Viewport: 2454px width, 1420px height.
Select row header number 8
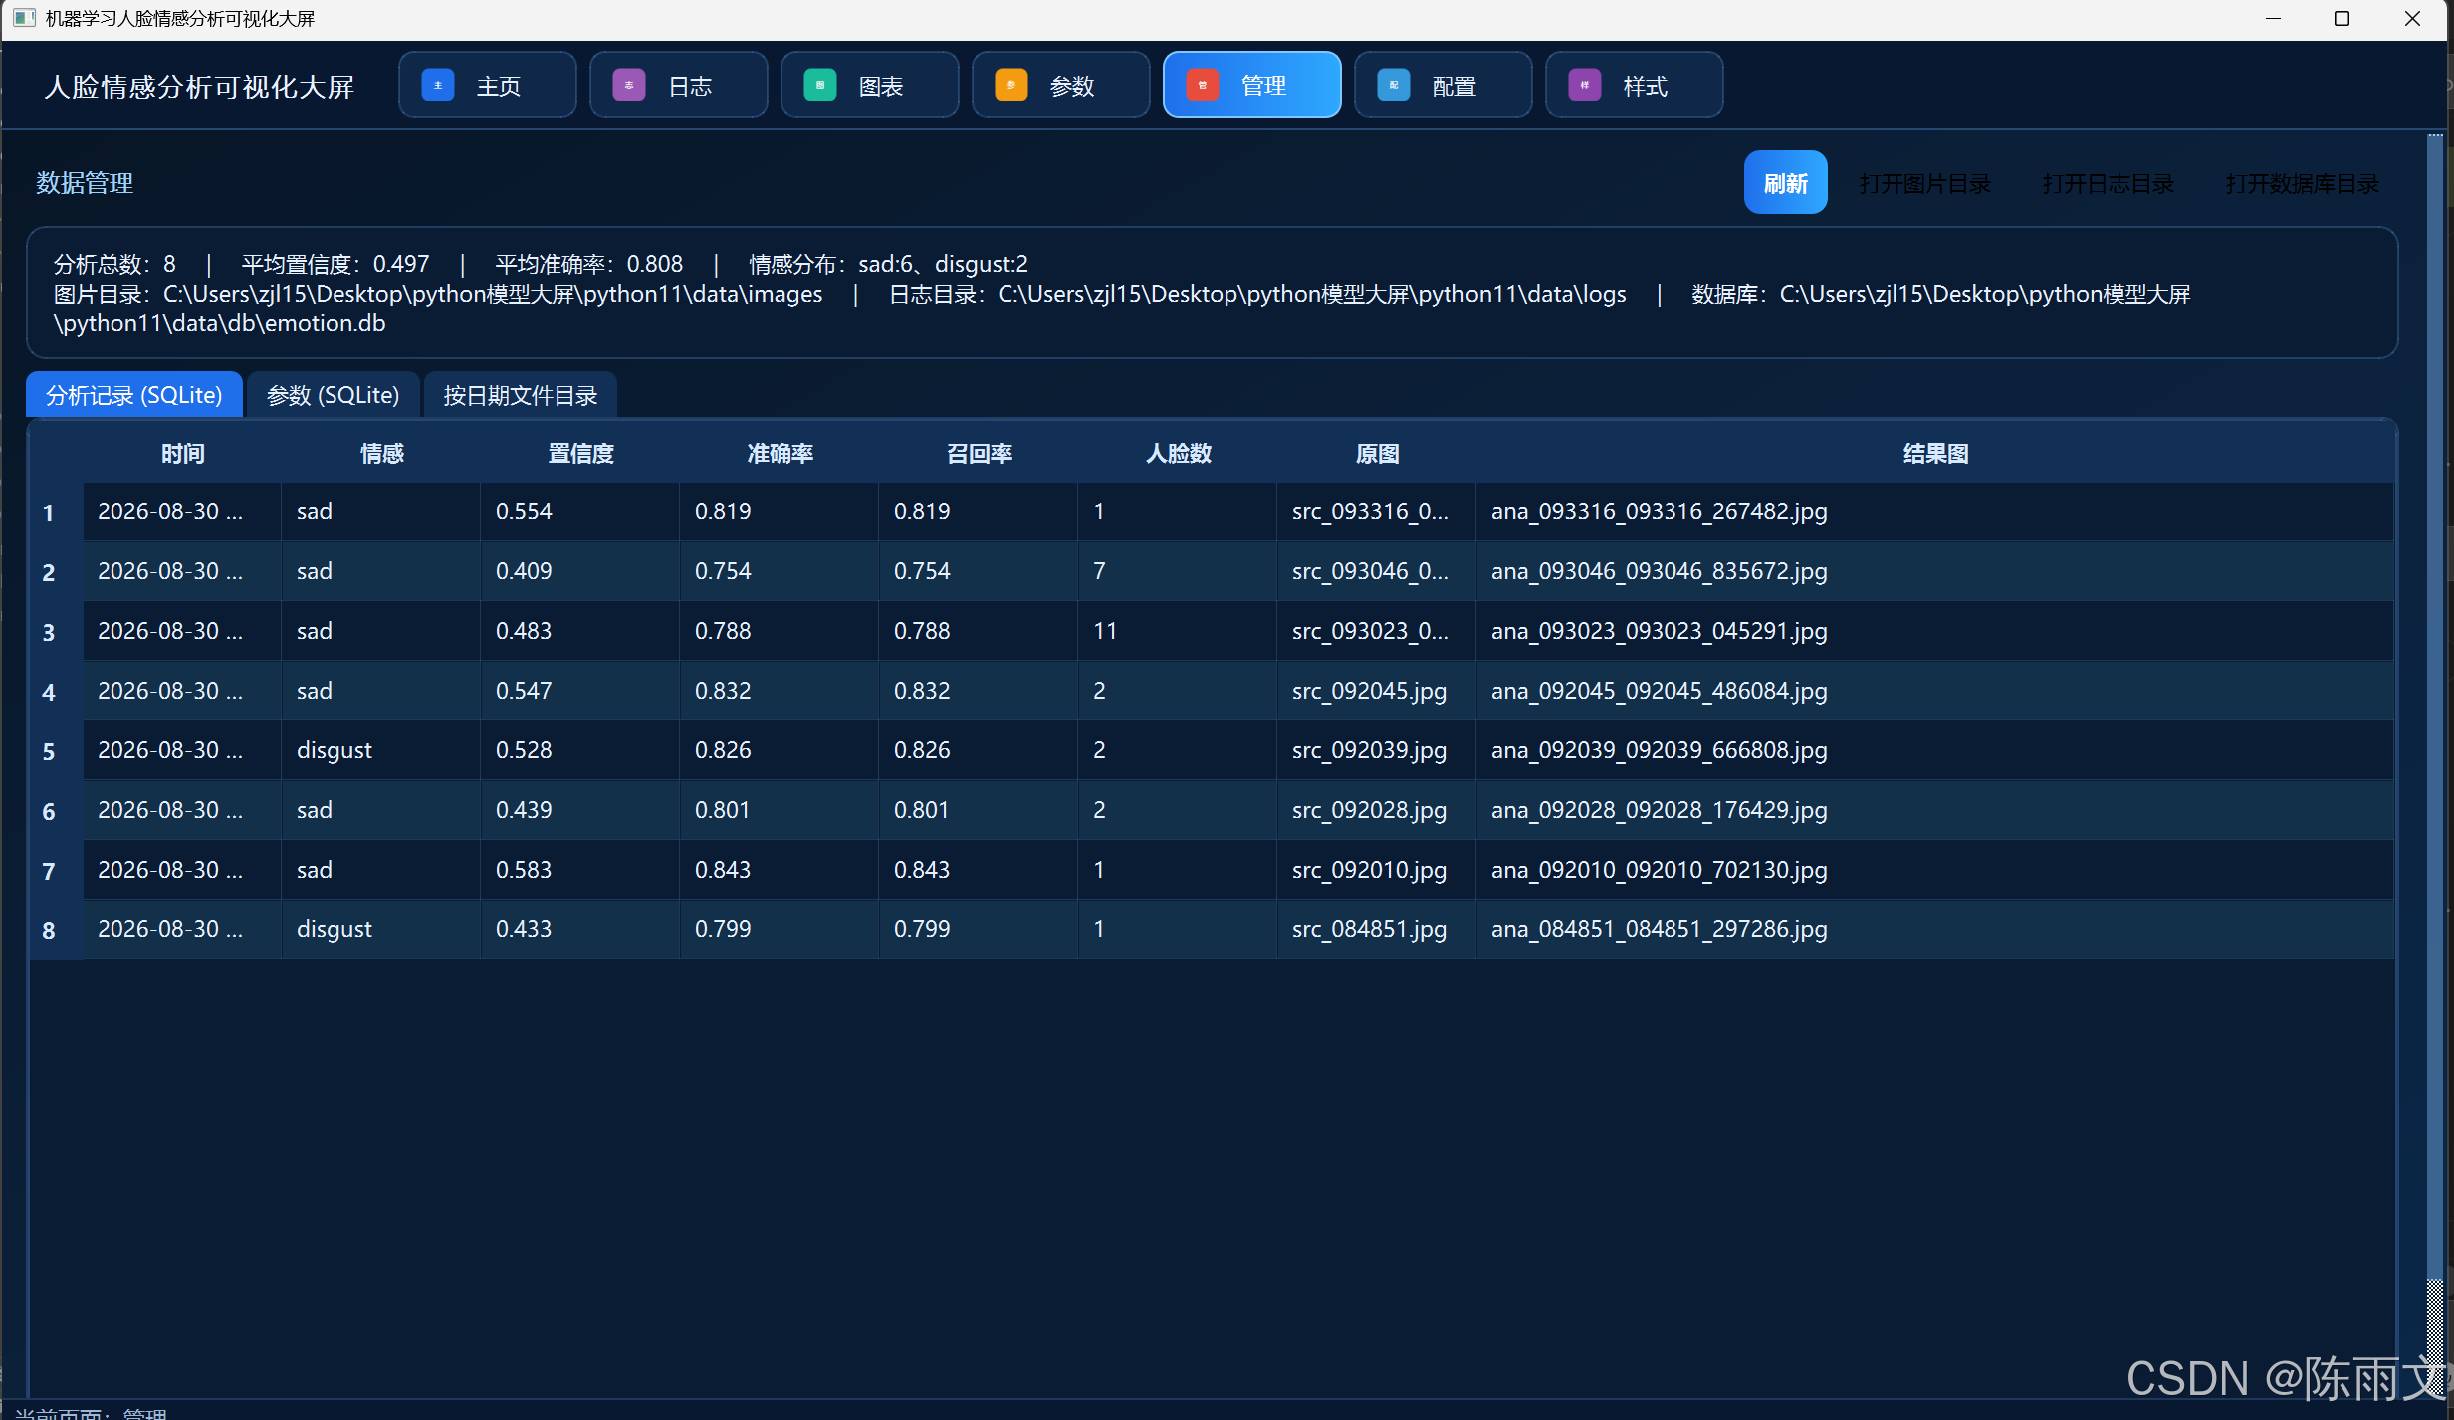48,930
